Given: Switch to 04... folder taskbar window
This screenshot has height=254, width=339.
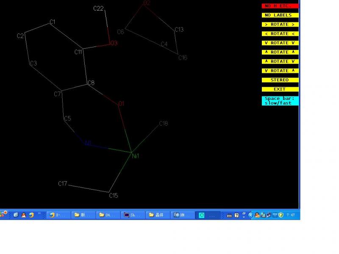Looking at the screenshot, I should [108, 215].
